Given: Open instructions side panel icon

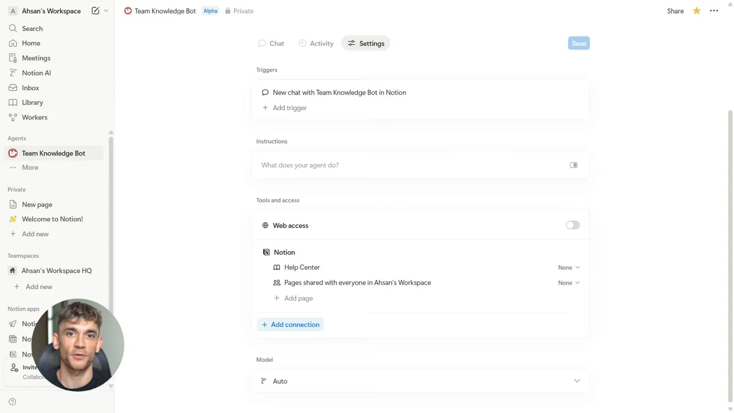Looking at the screenshot, I should click(573, 165).
